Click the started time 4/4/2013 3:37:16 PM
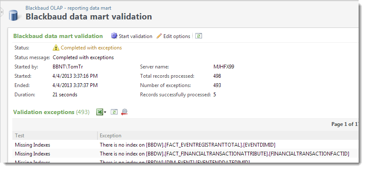The height and width of the screenshot is (169, 365). click(x=75, y=76)
